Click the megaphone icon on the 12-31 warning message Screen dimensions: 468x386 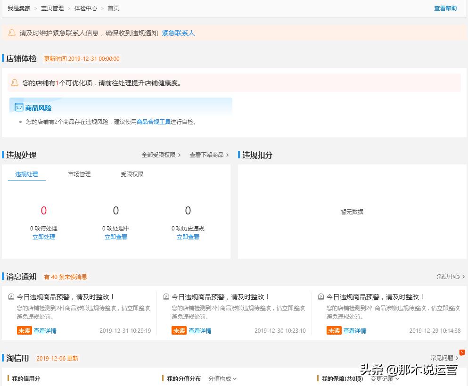pyautogui.click(x=11, y=296)
